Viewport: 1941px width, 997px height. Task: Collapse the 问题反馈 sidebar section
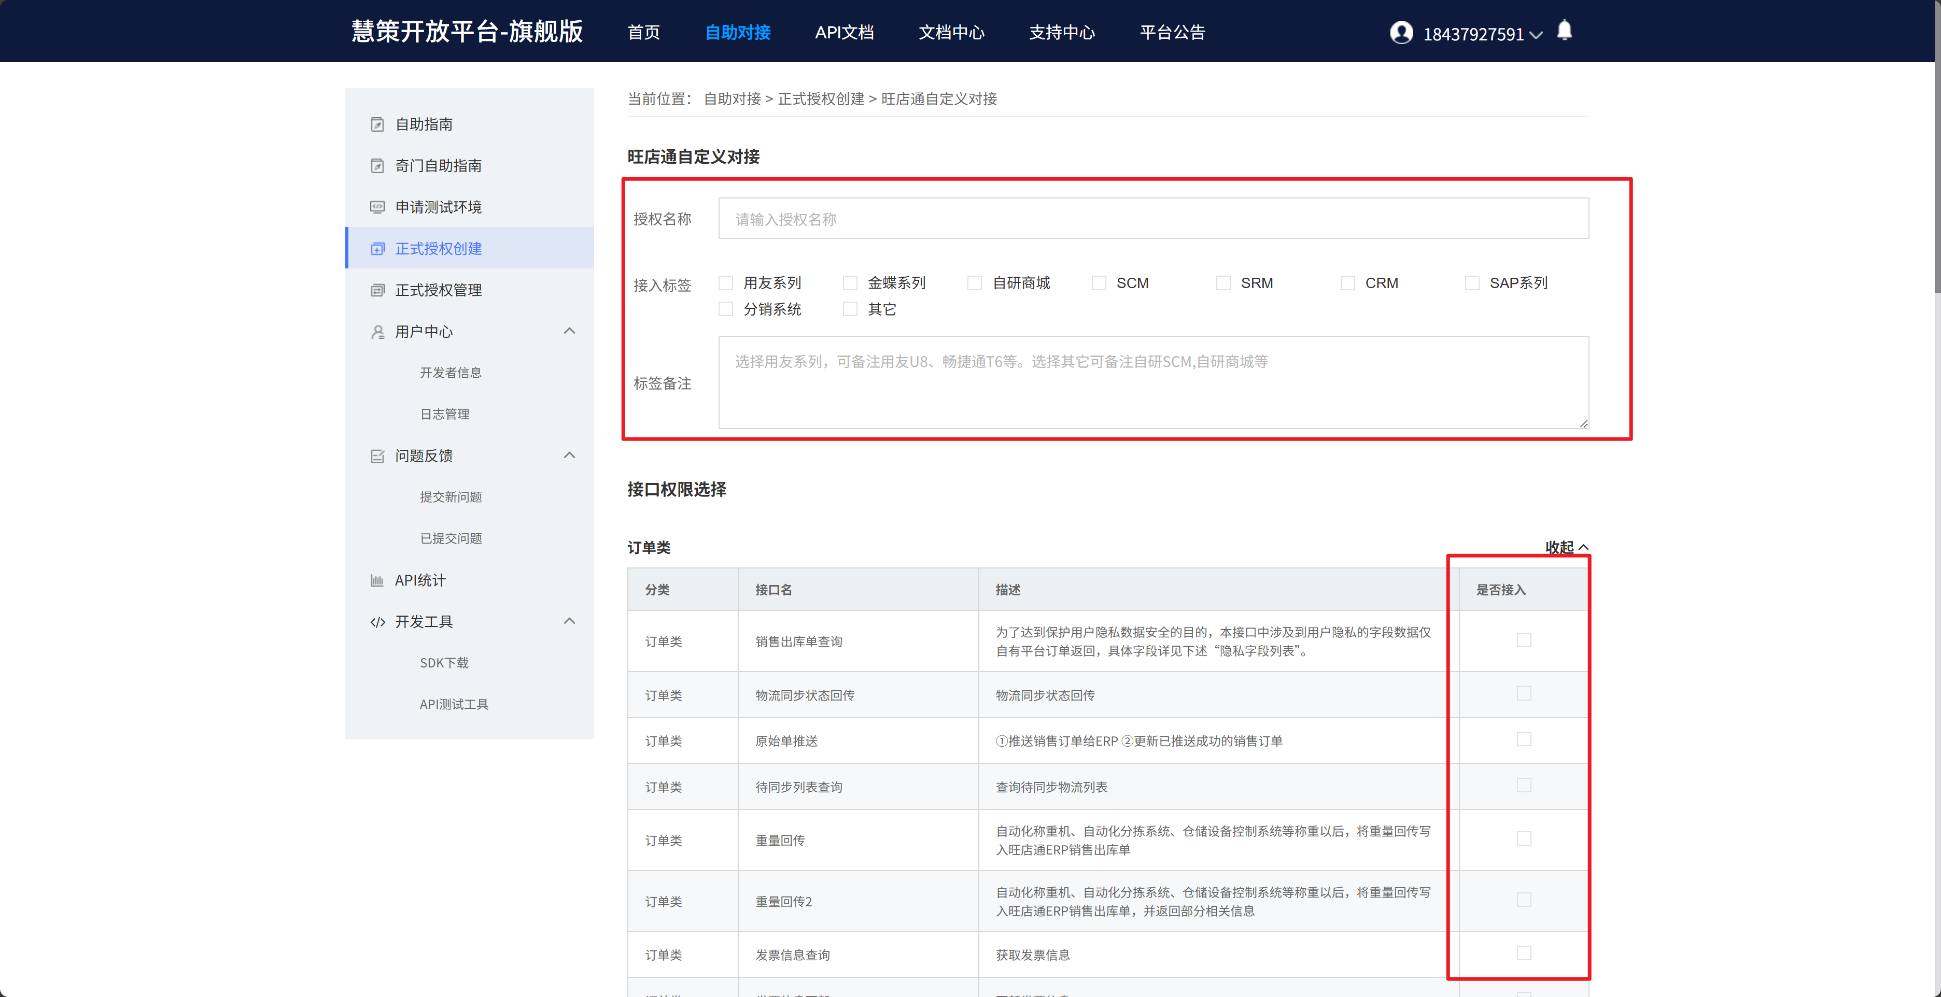(570, 455)
